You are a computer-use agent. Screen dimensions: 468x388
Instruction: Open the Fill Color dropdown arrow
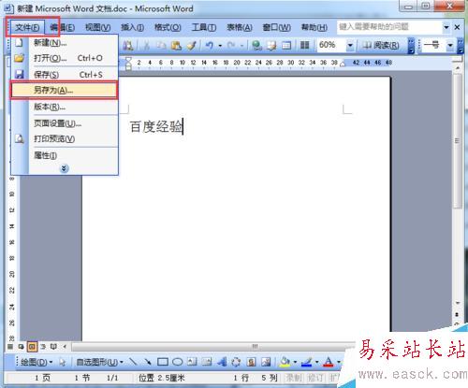[295, 362]
